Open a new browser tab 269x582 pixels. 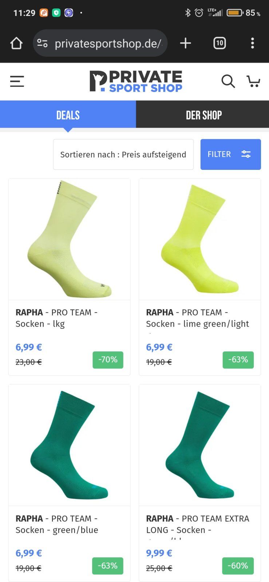click(185, 43)
